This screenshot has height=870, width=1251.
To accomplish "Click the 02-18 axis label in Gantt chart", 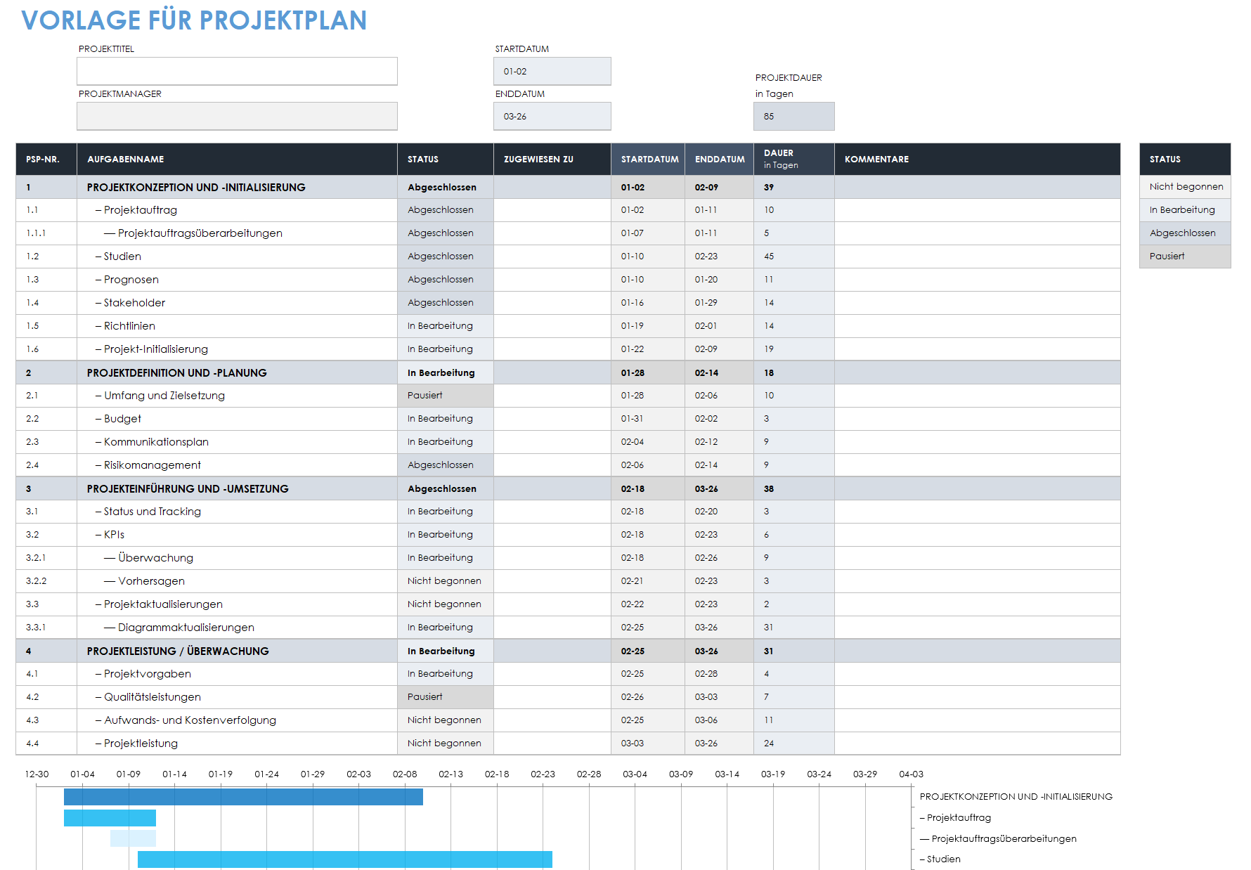I will click(x=497, y=774).
